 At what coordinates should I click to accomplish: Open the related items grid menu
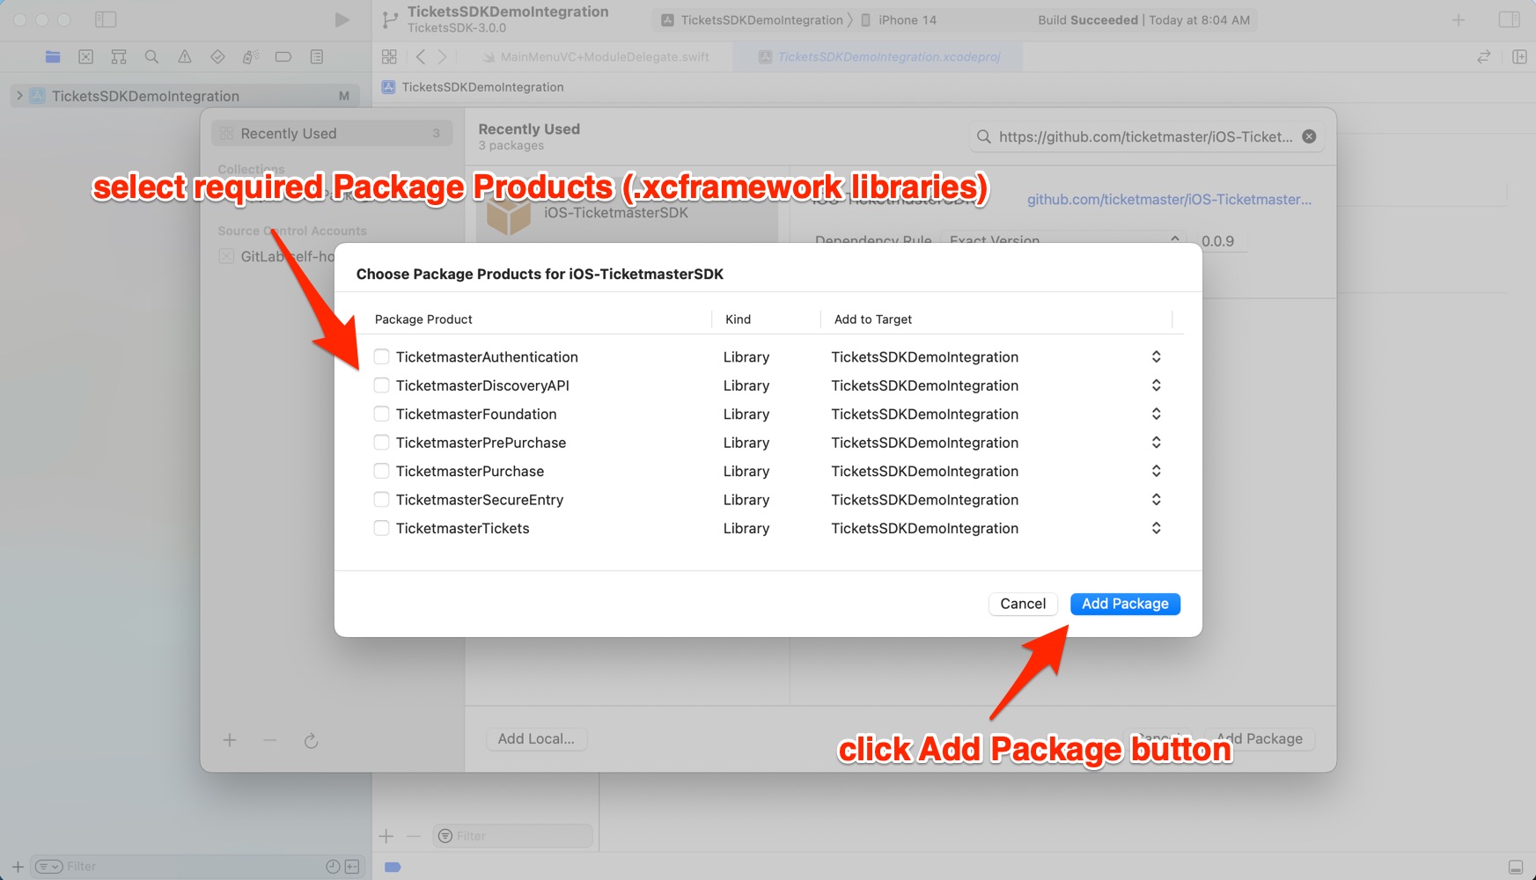[x=389, y=56]
